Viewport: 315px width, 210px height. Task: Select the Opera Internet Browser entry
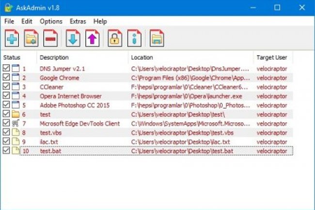[x=70, y=96]
